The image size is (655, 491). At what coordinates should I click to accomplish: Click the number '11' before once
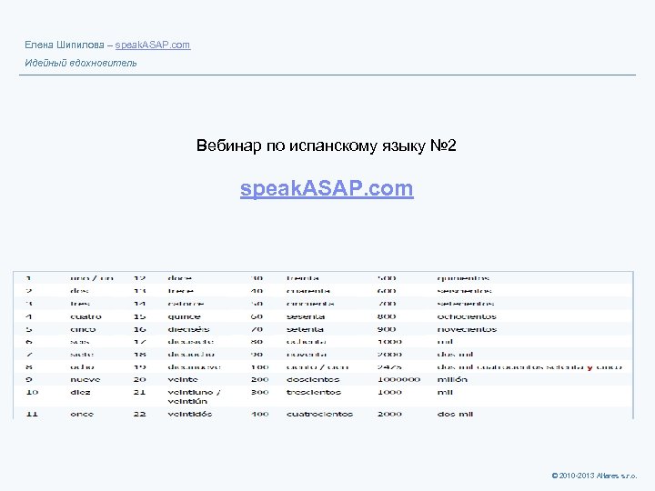(x=32, y=414)
